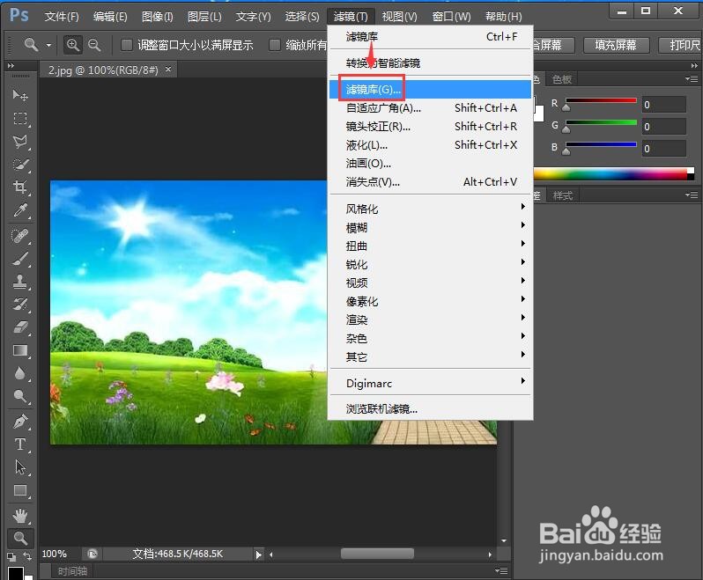This screenshot has height=580, width=703.
Task: Select the Dodge tool
Action: click(19, 396)
